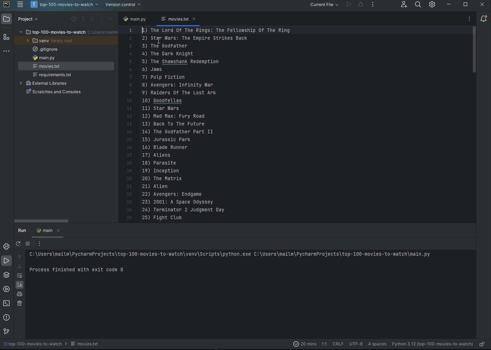This screenshot has height=350, width=491.
Task: Select the movies.txt editor tab
Action: (178, 19)
